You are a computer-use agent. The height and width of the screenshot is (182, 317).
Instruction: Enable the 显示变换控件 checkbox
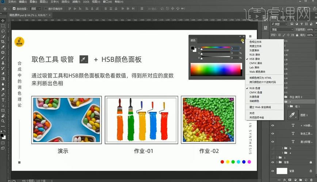pos(46,8)
